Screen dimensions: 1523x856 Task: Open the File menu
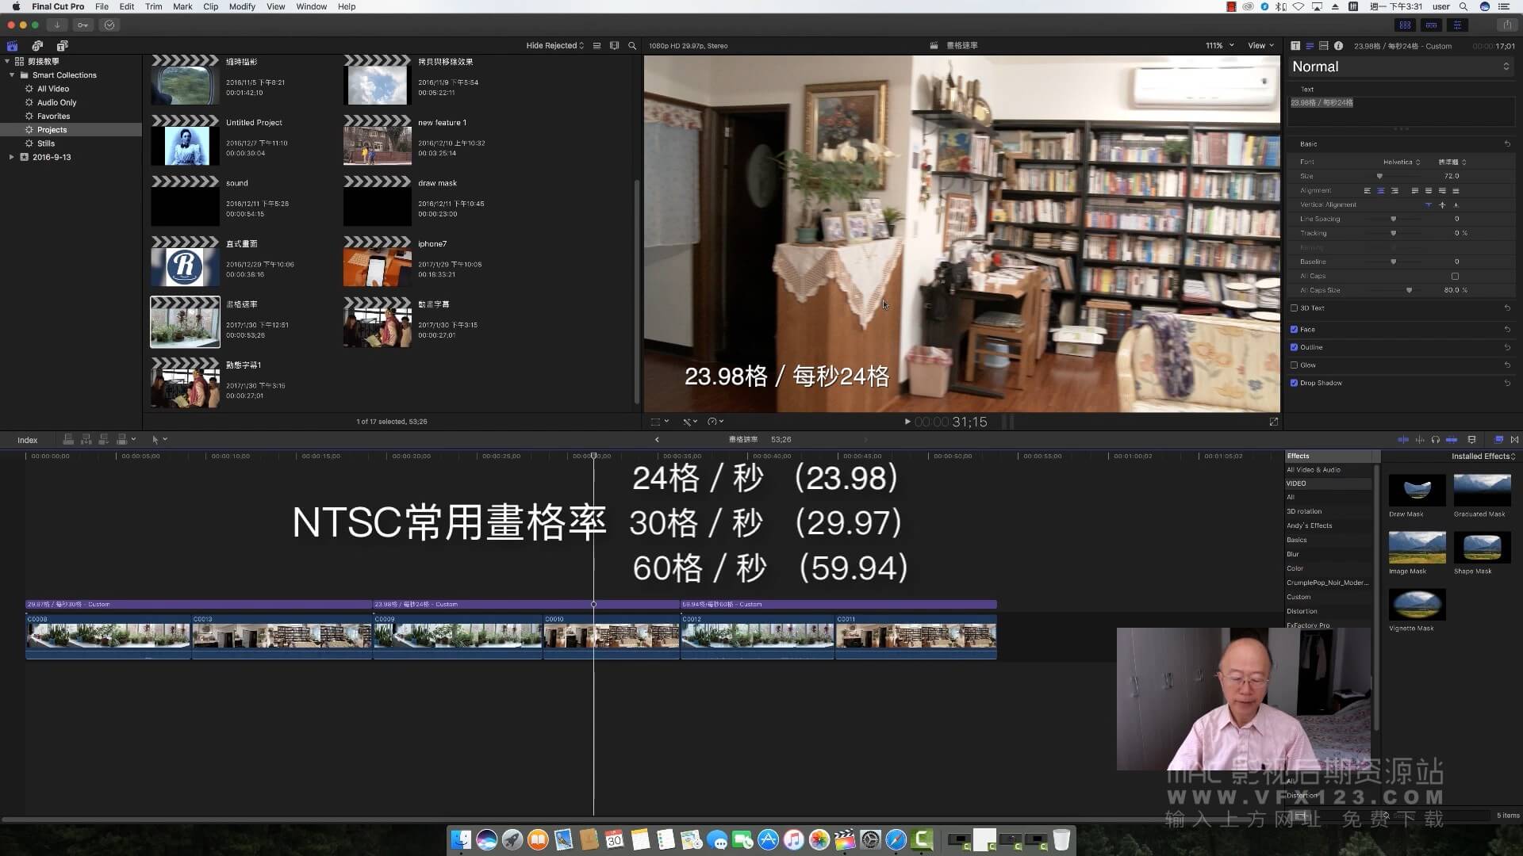(x=102, y=6)
